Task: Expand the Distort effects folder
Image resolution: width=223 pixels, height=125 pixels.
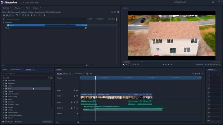Action: click(x=3, y=99)
